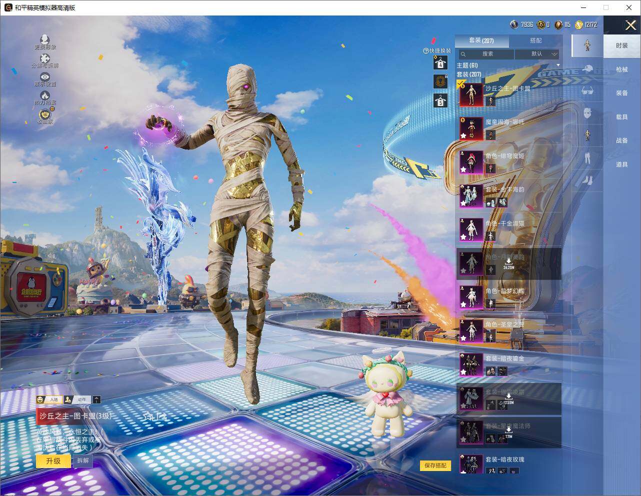
Task: Select the upper body clothing category icon
Action: pyautogui.click(x=588, y=135)
